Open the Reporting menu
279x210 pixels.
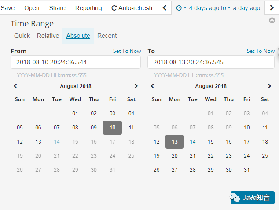[x=88, y=8]
